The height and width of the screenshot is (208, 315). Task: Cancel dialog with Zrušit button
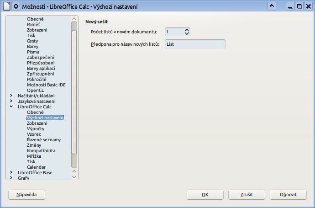pyautogui.click(x=247, y=195)
